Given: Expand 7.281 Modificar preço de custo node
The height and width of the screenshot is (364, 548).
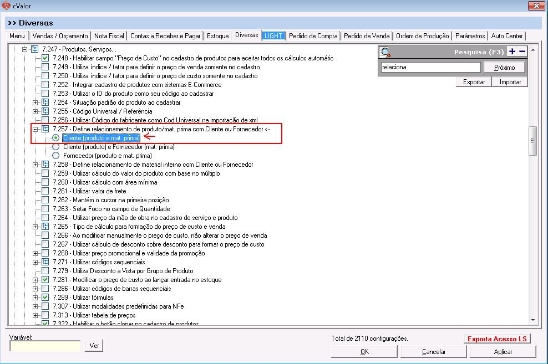Looking at the screenshot, I should (35, 280).
